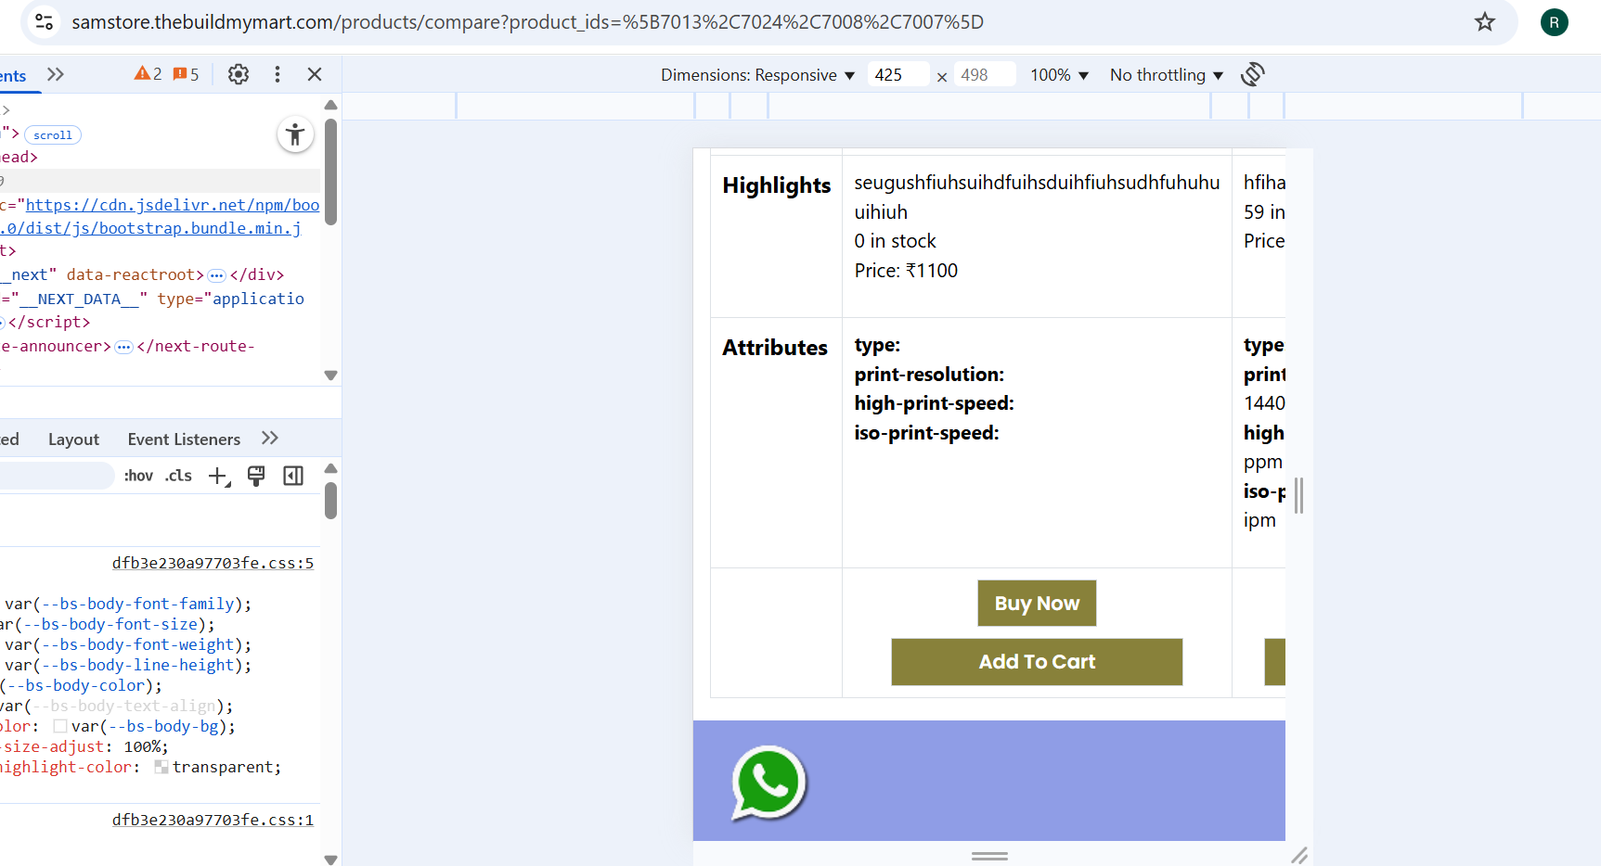Screen dimensions: 1601x866
Task: Toggle the :hov element state panel
Action: (x=138, y=476)
